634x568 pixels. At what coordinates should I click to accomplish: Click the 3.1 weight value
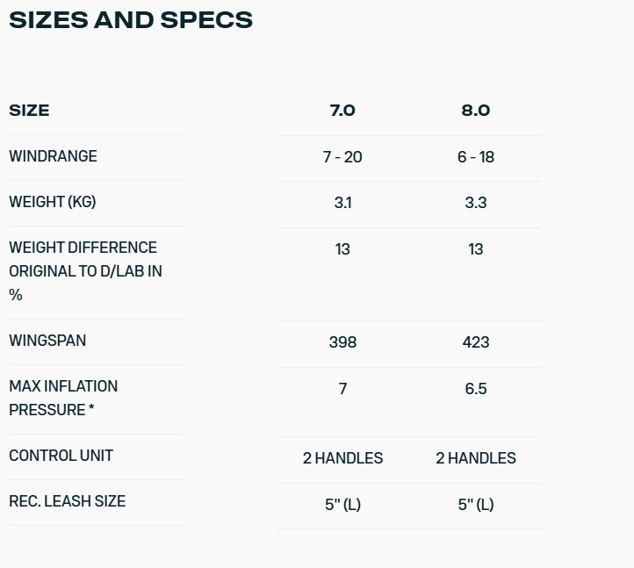pyautogui.click(x=342, y=203)
